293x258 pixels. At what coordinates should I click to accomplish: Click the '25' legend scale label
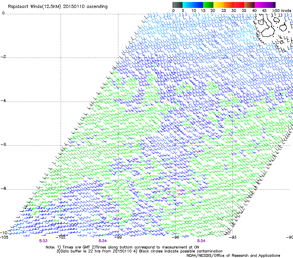[224, 11]
